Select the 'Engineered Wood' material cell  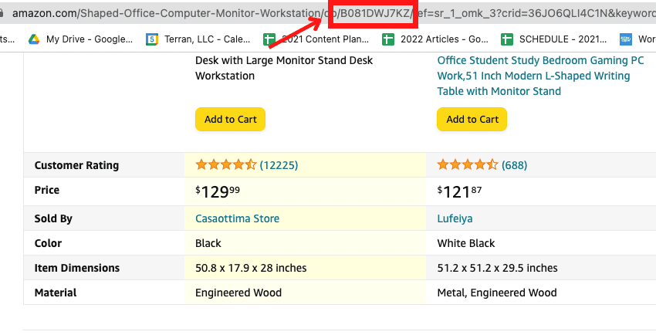[238, 293]
